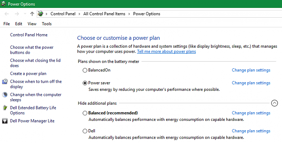Open Choose when to turn off the display
The image size is (282, 143).
[36, 84]
